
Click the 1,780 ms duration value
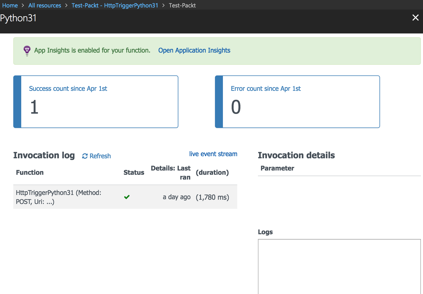click(212, 197)
